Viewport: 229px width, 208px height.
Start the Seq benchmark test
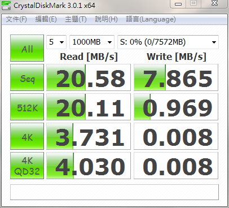pos(27,77)
